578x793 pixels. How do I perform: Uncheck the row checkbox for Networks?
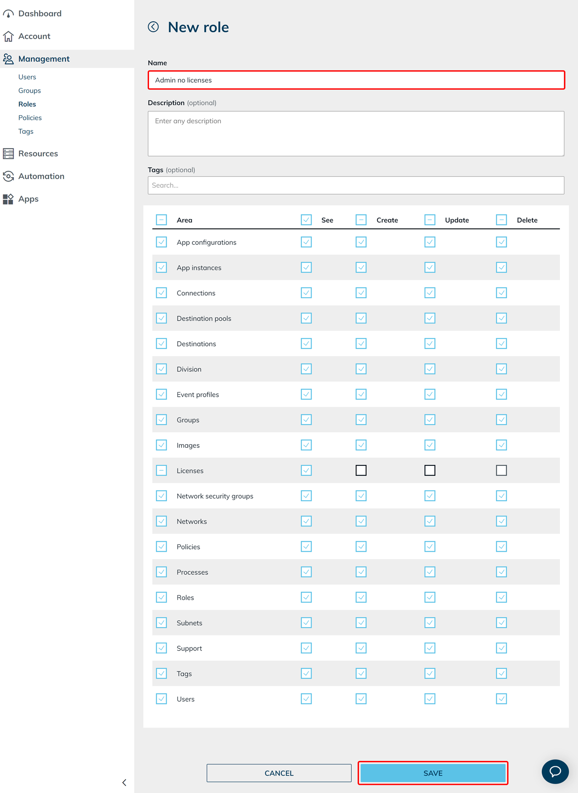pyautogui.click(x=161, y=521)
